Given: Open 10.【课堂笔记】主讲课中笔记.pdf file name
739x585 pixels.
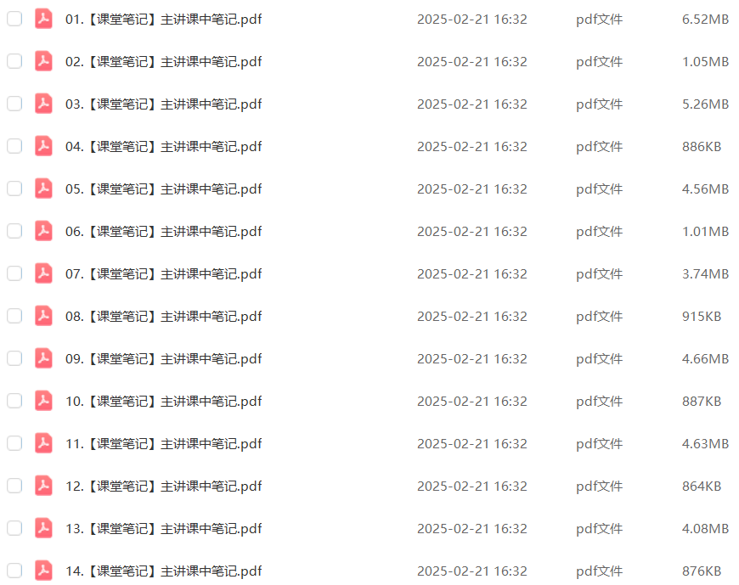Looking at the screenshot, I should click(164, 402).
